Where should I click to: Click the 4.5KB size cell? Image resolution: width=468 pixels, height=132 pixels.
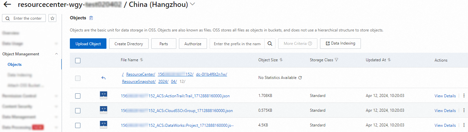263,125
